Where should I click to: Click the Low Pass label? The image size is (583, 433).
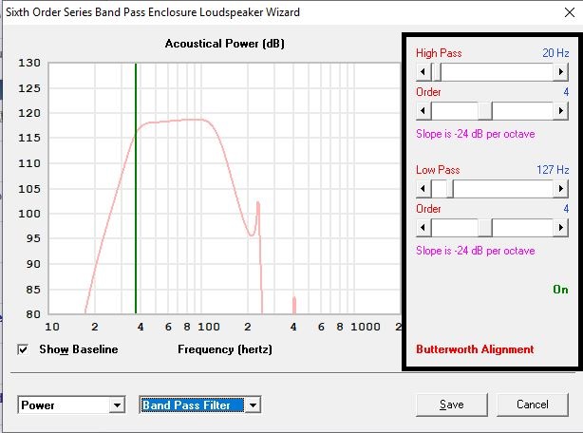pos(438,170)
